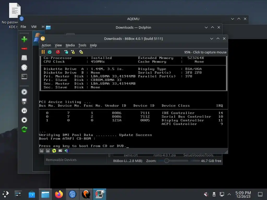Open the AQEMU VM menu
The width and height of the screenshot is (267, 200).
34,27
